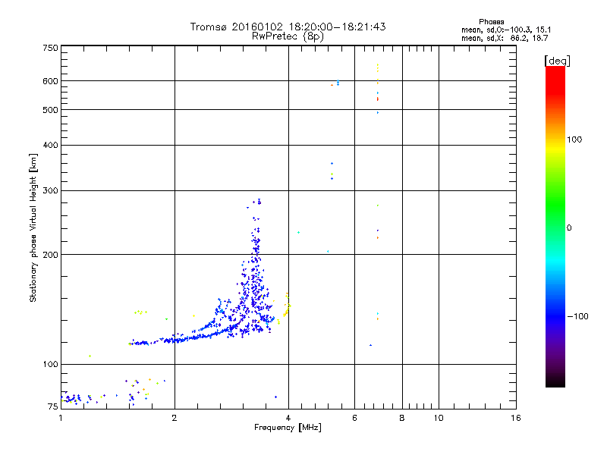607x455 pixels.
Task: Click the 'RwPretec (8p)' subtitle
Action: (x=288, y=36)
